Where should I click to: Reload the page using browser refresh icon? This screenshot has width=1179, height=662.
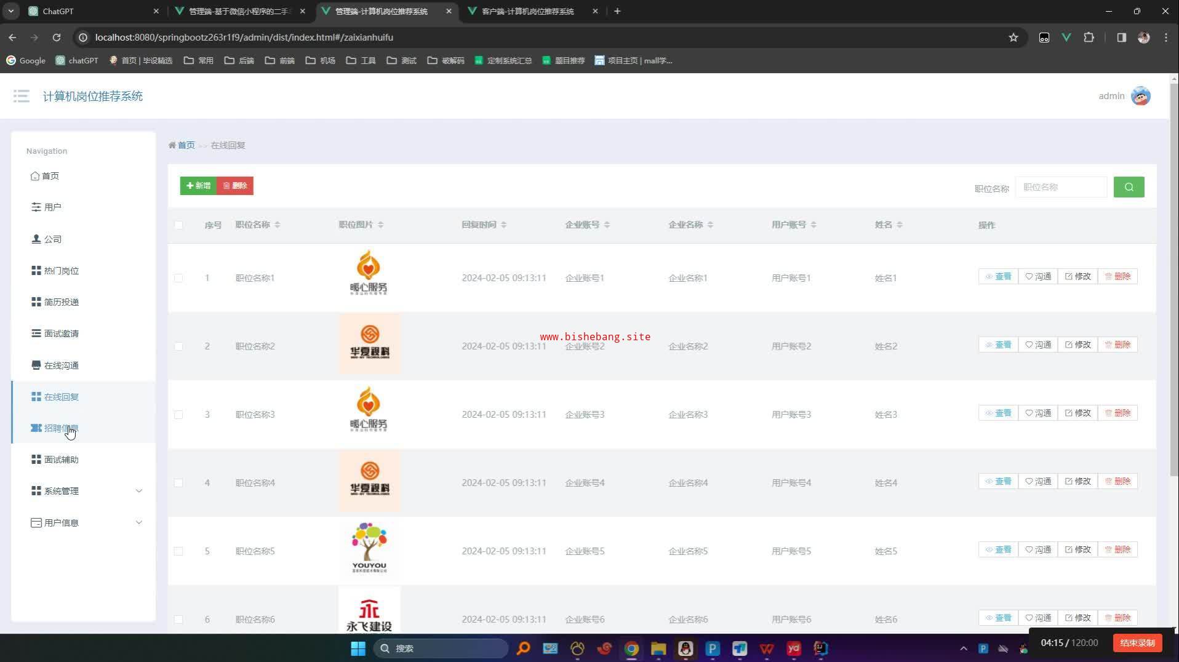coord(57,38)
